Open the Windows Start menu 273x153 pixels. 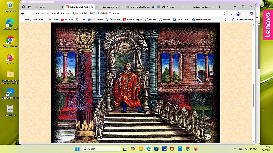[77, 149]
